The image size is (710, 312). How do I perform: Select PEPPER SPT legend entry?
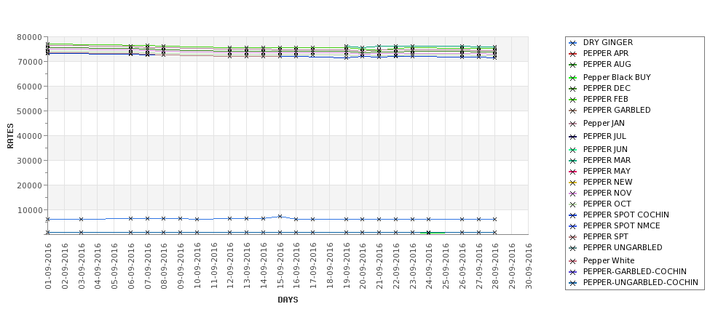click(x=605, y=236)
